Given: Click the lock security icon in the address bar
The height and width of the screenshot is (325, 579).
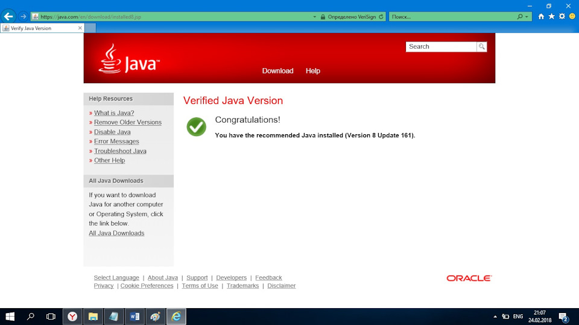Looking at the screenshot, I should (323, 17).
